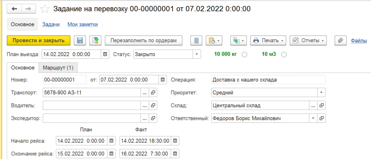The width and height of the screenshot is (371, 159).
Task: Click the paperclip attachment icon
Action: tap(340, 40)
